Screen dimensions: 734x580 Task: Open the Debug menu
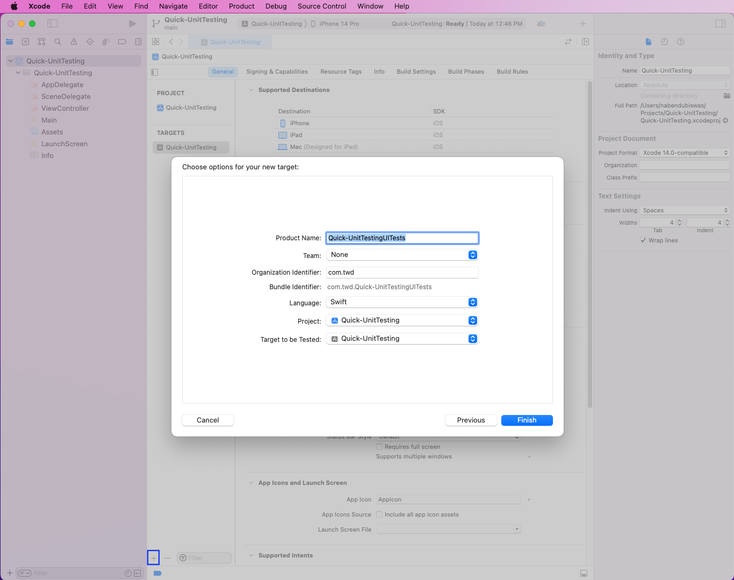pyautogui.click(x=276, y=6)
